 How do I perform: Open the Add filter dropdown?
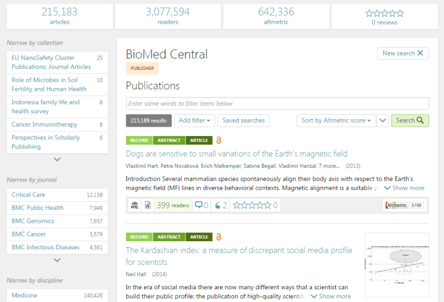[x=194, y=120]
